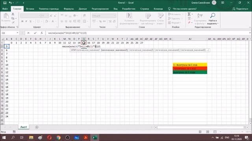
Task: Open ribbon display options icon
Action: (222, 3)
